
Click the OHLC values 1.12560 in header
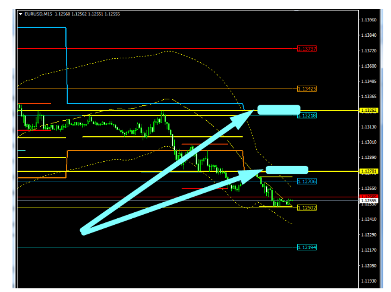click(62, 14)
